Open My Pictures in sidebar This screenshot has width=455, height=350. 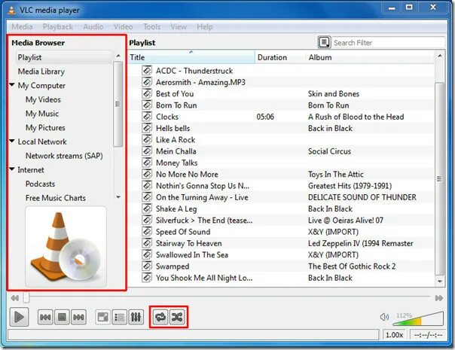pos(45,128)
